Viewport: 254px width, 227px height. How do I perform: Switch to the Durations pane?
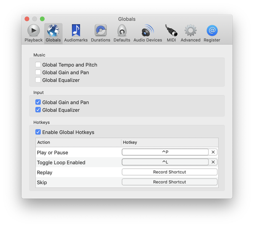[x=101, y=33]
